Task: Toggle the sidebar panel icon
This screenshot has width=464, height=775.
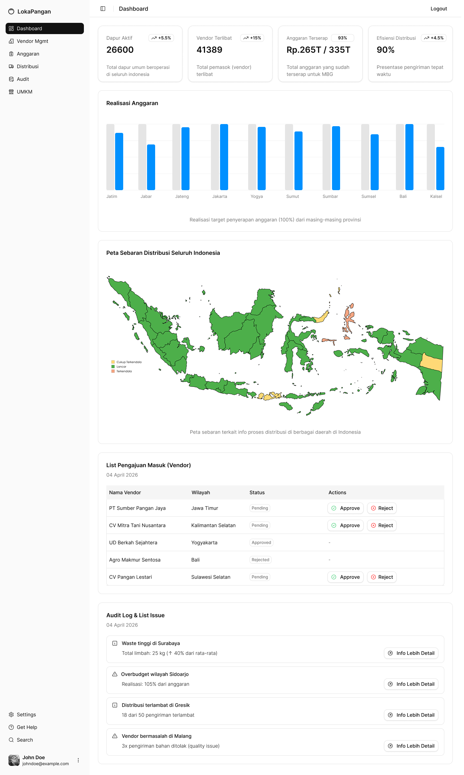Action: pos(103,8)
